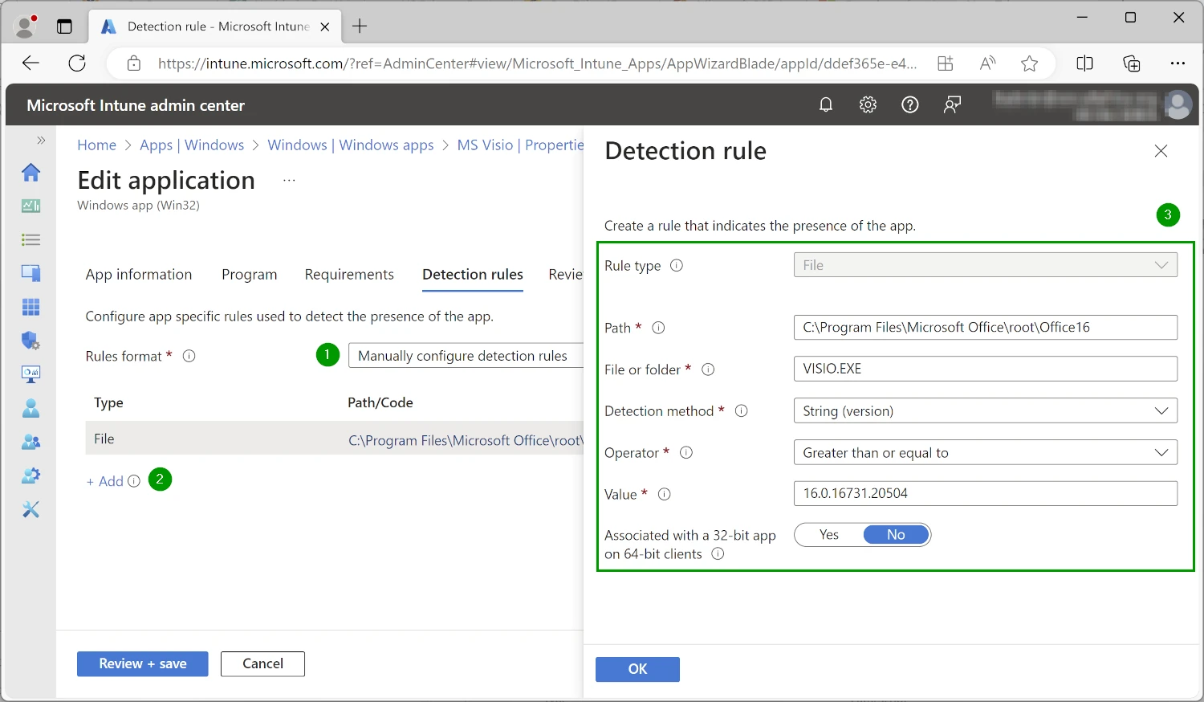Viewport: 1204px width, 702px height.
Task: Add page to favorites star icon
Action: (1030, 63)
